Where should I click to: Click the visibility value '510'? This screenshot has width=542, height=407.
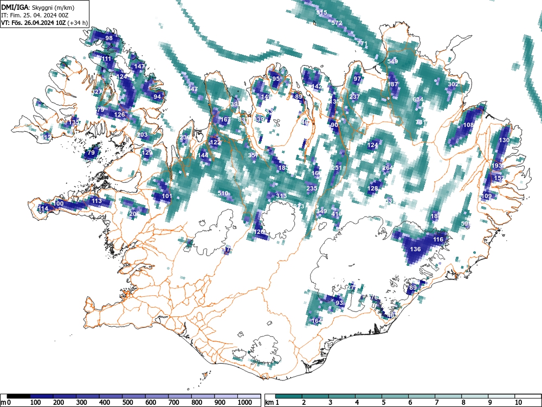click(223, 193)
